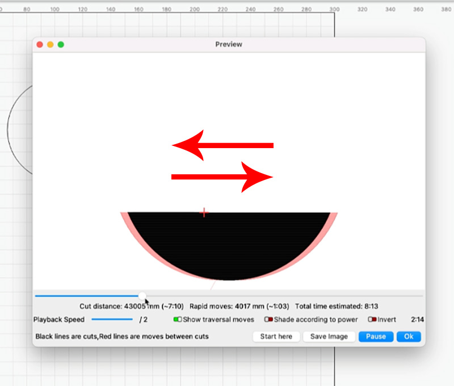Click the preview progress slider handle
Screen dimensions: 454x386
point(142,296)
